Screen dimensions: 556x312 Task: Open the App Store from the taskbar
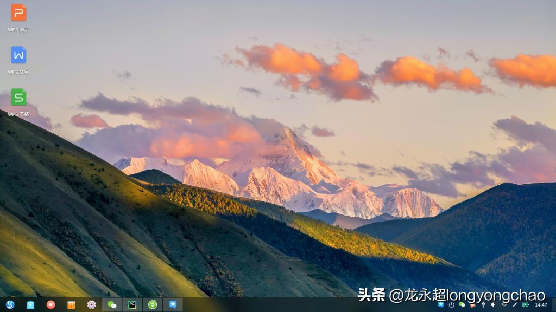71,304
